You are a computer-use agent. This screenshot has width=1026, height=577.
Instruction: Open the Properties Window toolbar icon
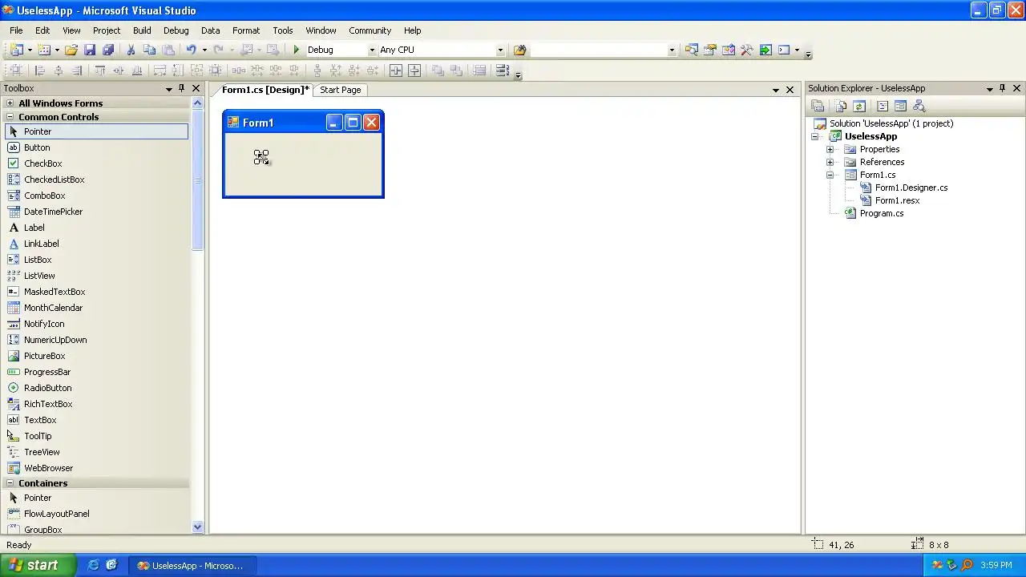click(709, 50)
